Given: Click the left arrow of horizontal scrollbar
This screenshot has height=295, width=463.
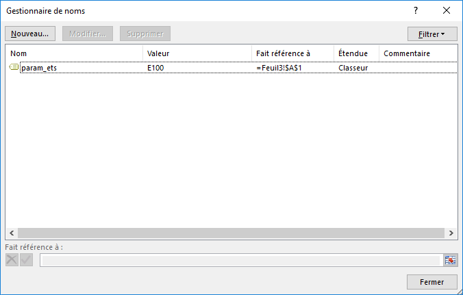Looking at the screenshot, I should [12, 233].
